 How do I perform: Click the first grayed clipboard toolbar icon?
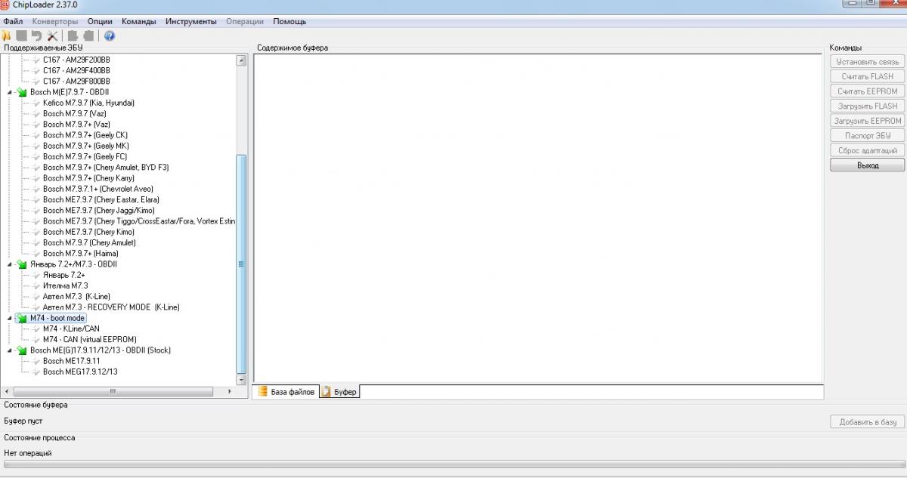tap(73, 35)
